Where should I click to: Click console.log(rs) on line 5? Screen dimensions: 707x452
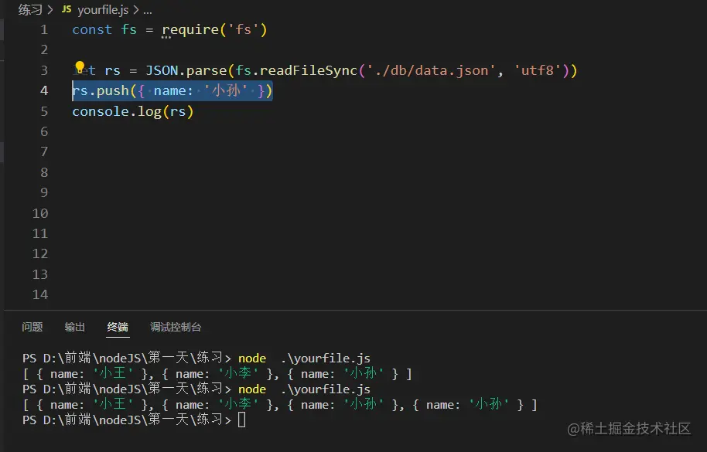click(133, 111)
